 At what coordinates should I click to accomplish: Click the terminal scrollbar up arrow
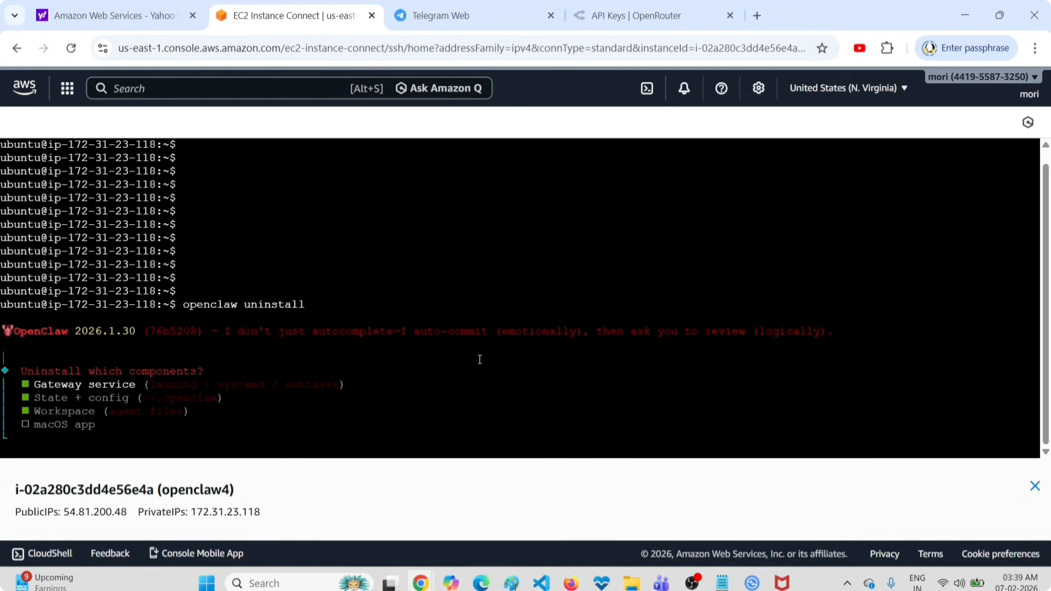[x=1045, y=145]
